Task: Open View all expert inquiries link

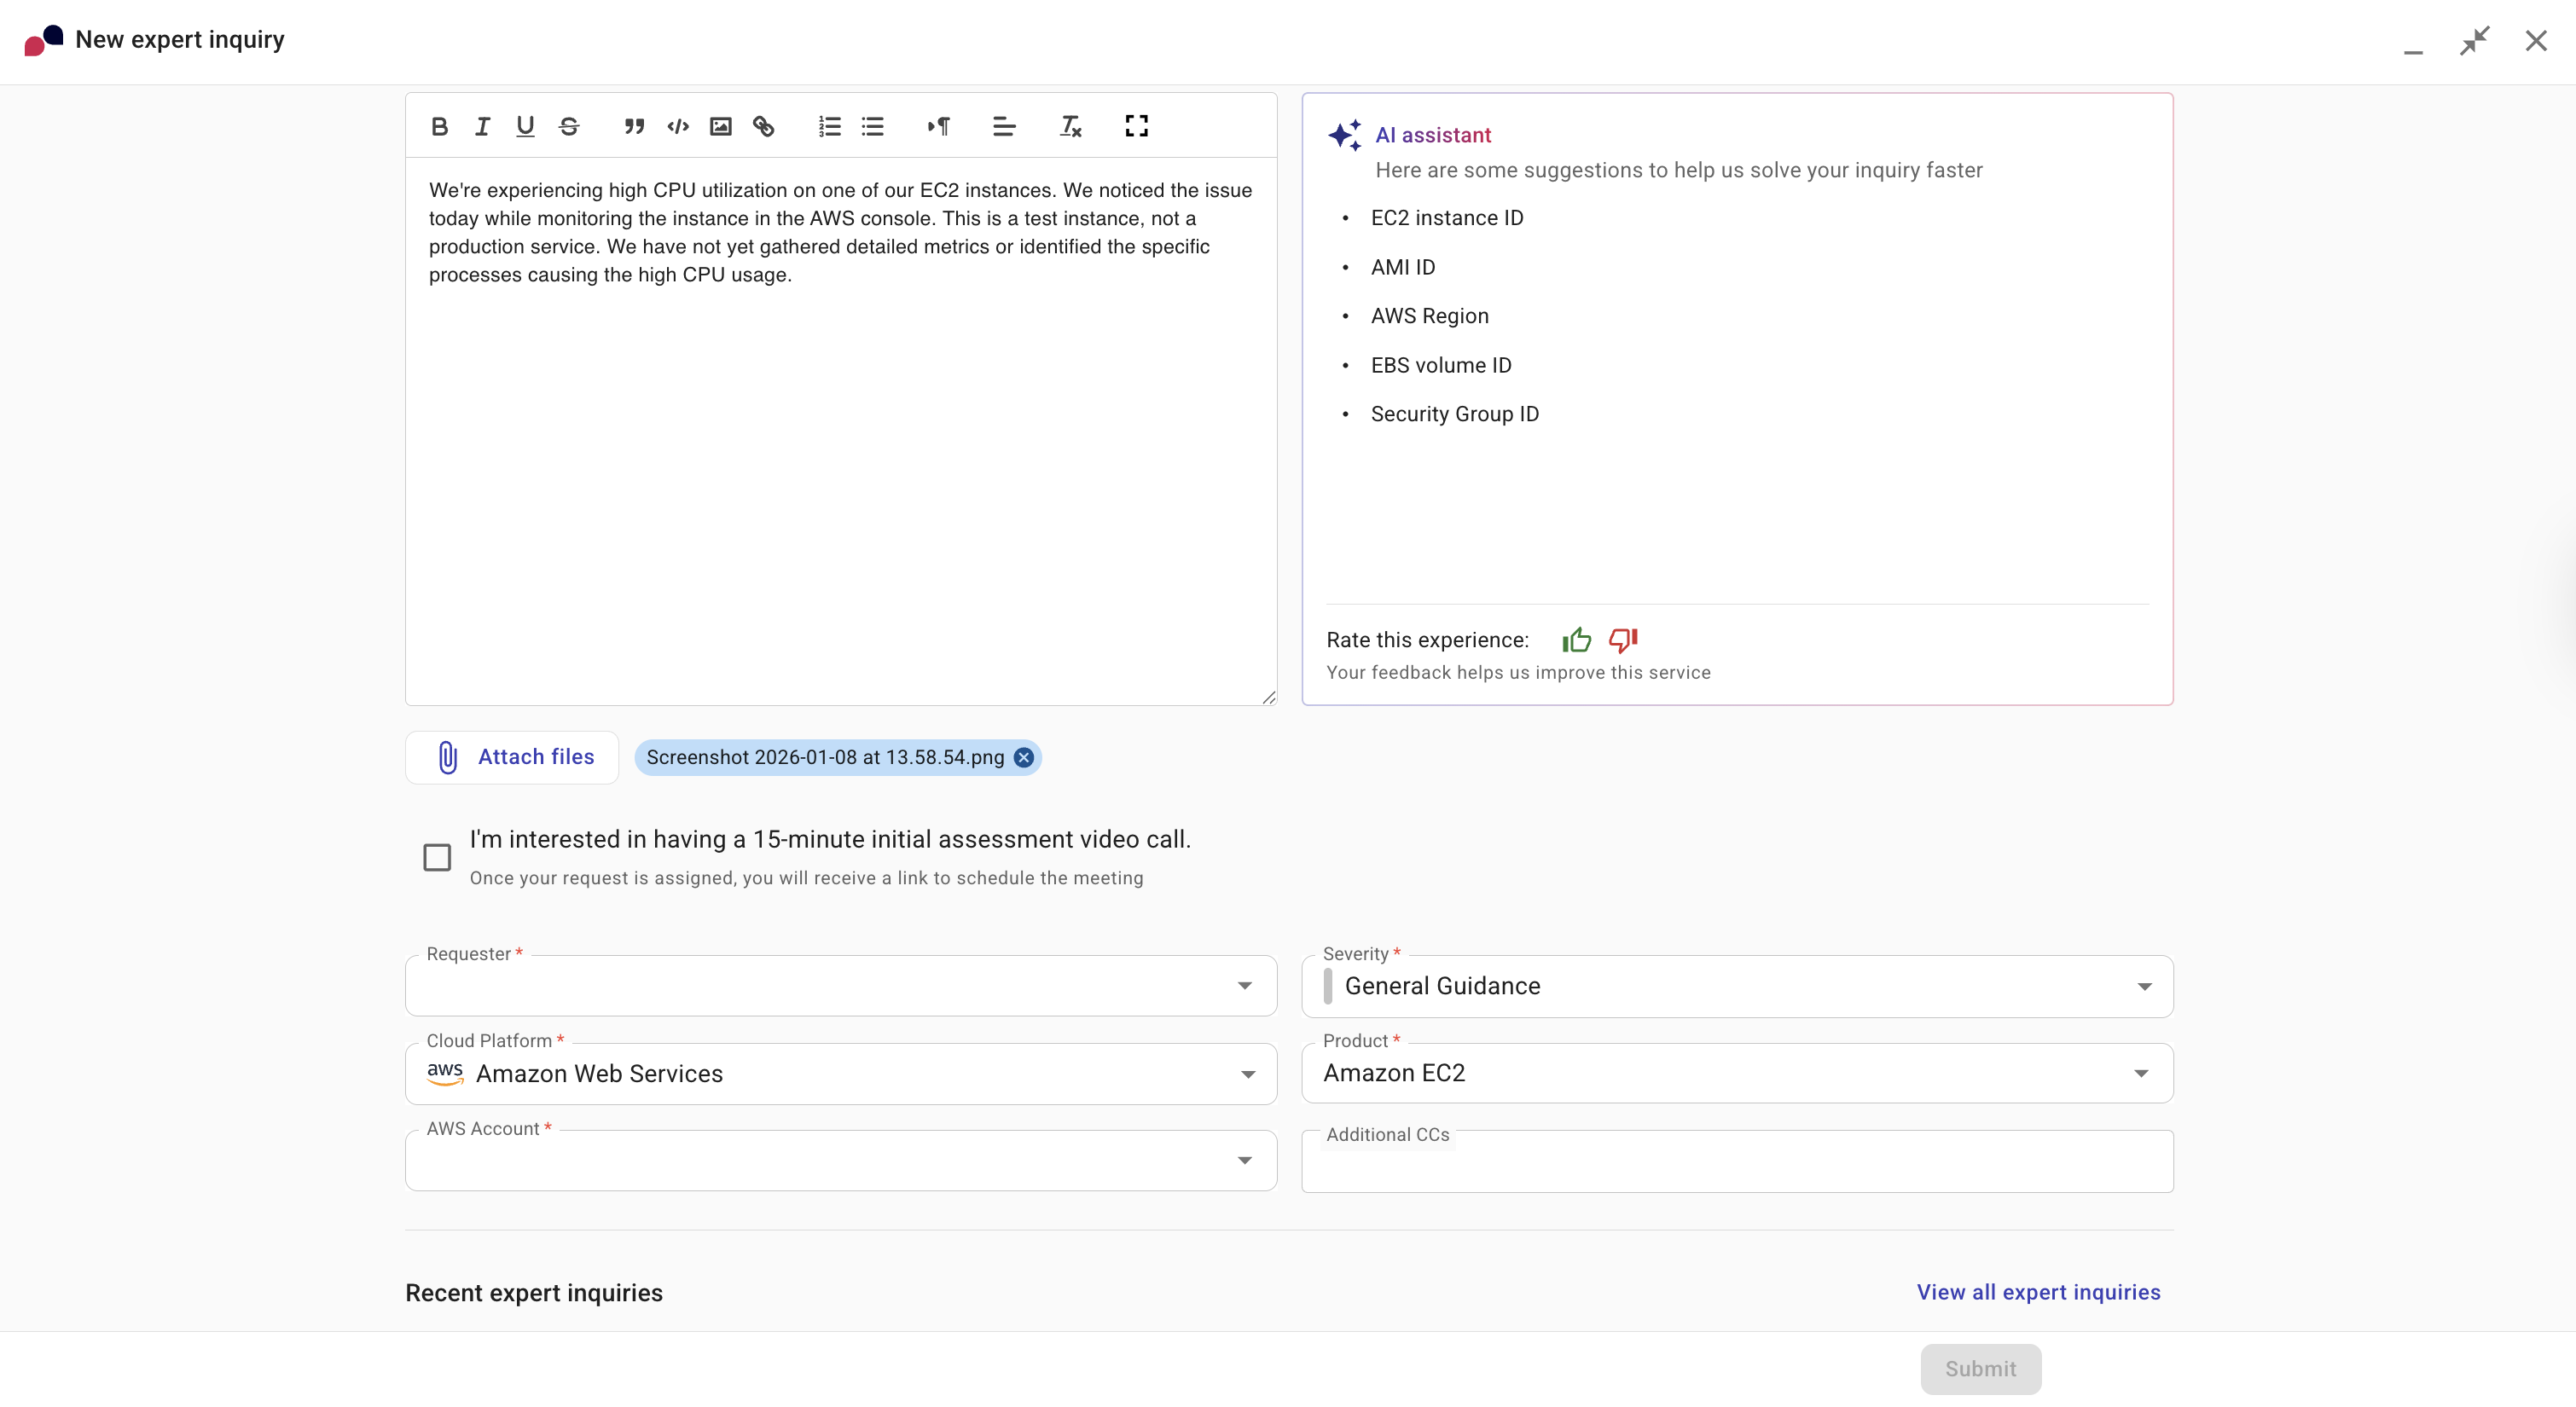Action: (x=2037, y=1292)
